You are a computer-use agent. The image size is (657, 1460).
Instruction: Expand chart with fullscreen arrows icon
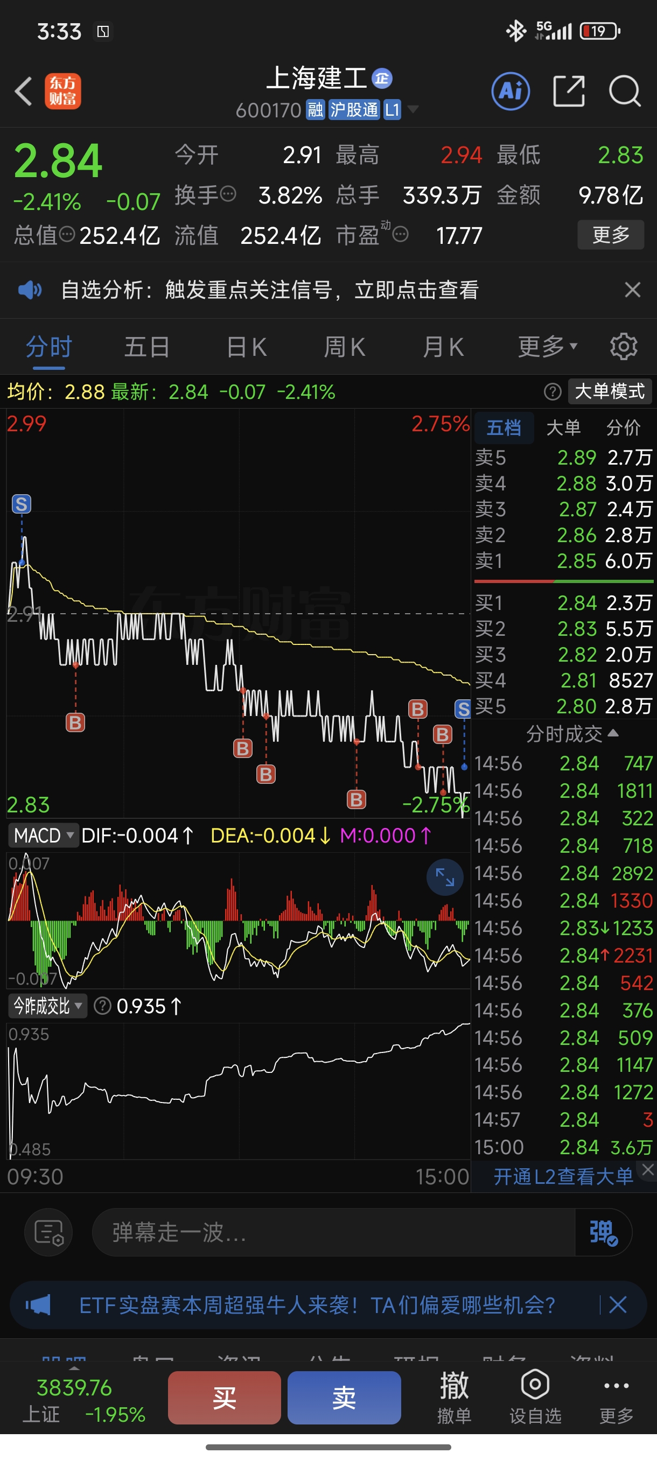click(445, 878)
